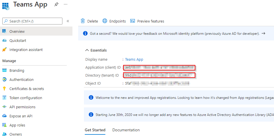Open Integration assistant
This screenshot has width=274, height=139.
[26, 50]
